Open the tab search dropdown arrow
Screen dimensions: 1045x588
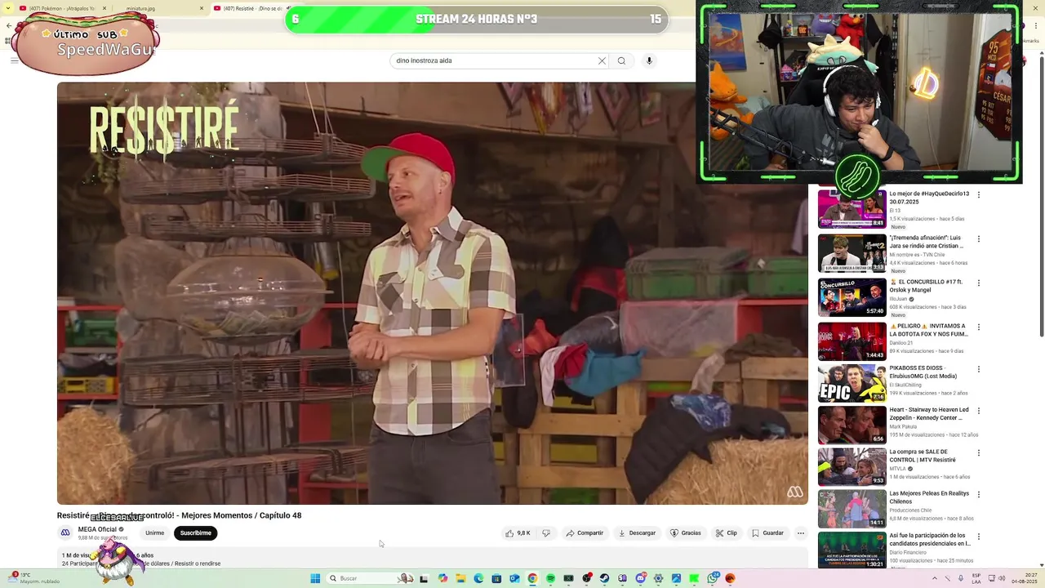(7, 8)
